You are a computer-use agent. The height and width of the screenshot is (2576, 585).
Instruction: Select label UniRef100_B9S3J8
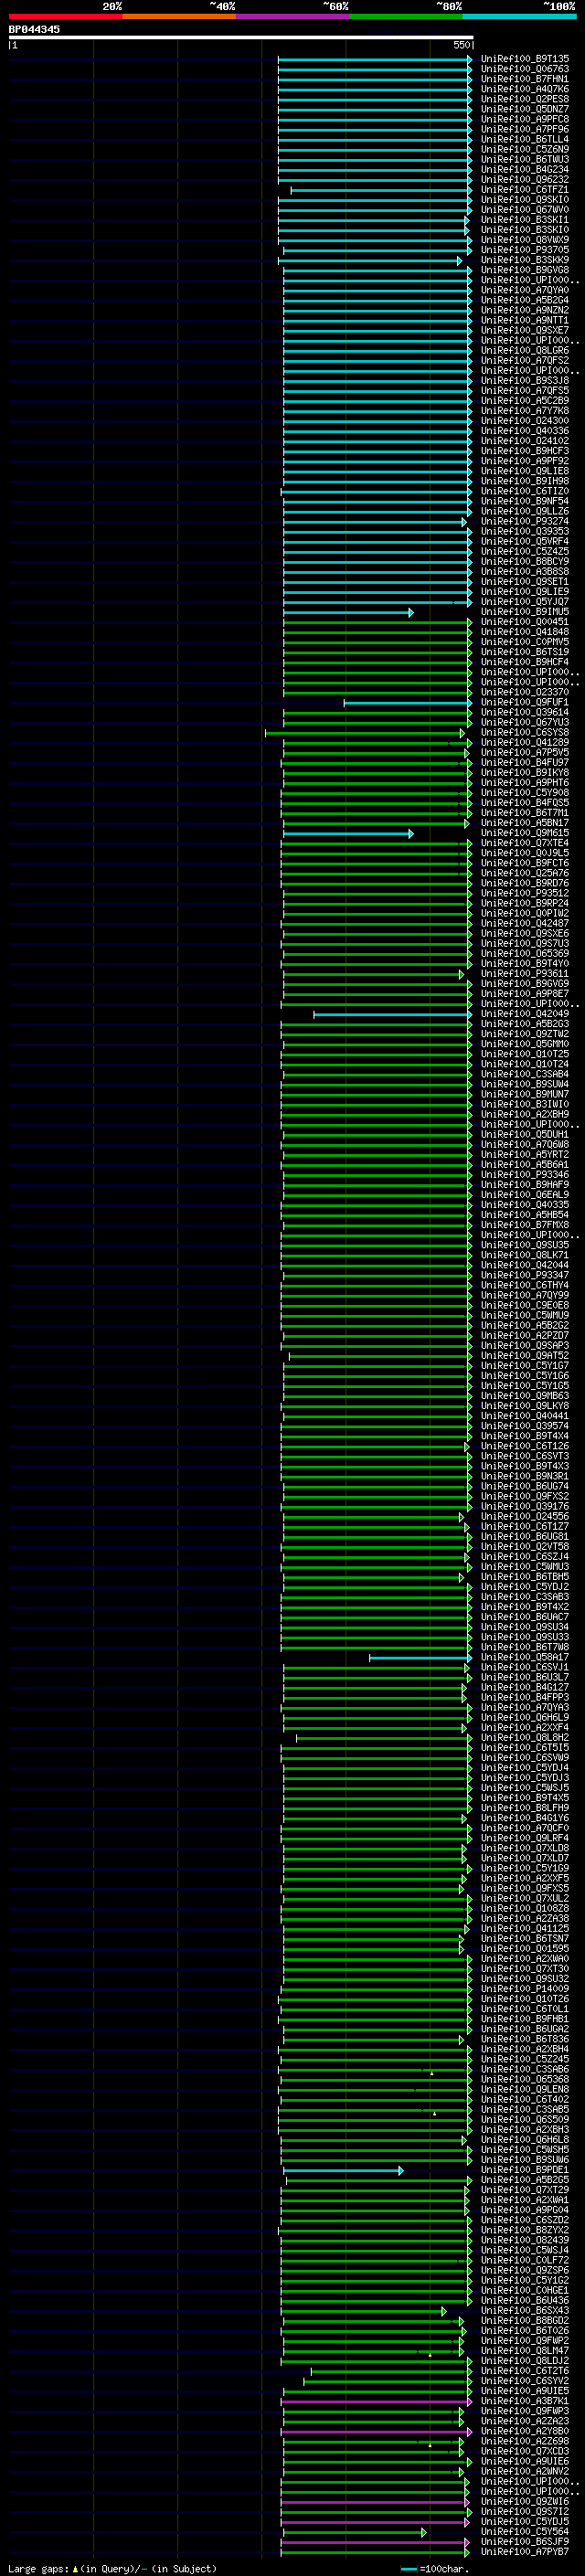(x=525, y=381)
